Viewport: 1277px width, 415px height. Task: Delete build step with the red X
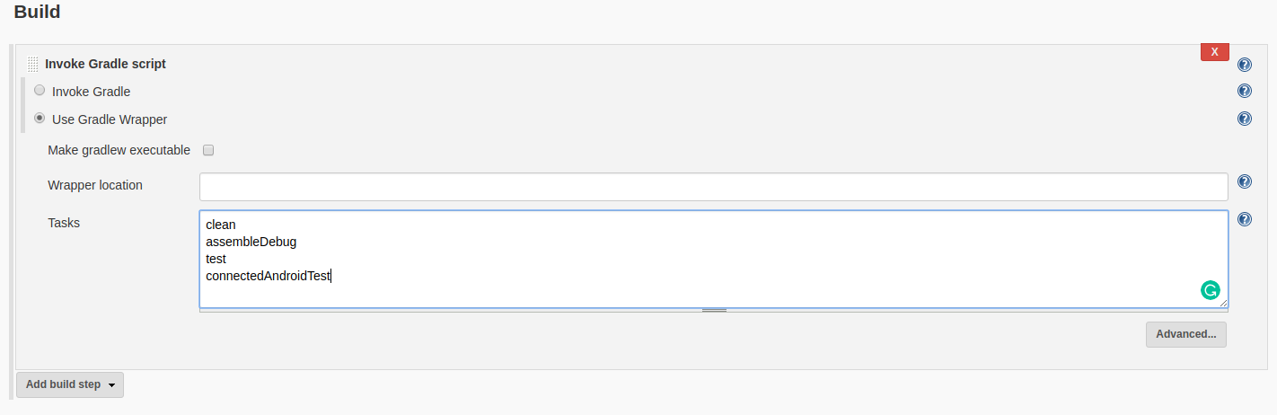tap(1214, 52)
